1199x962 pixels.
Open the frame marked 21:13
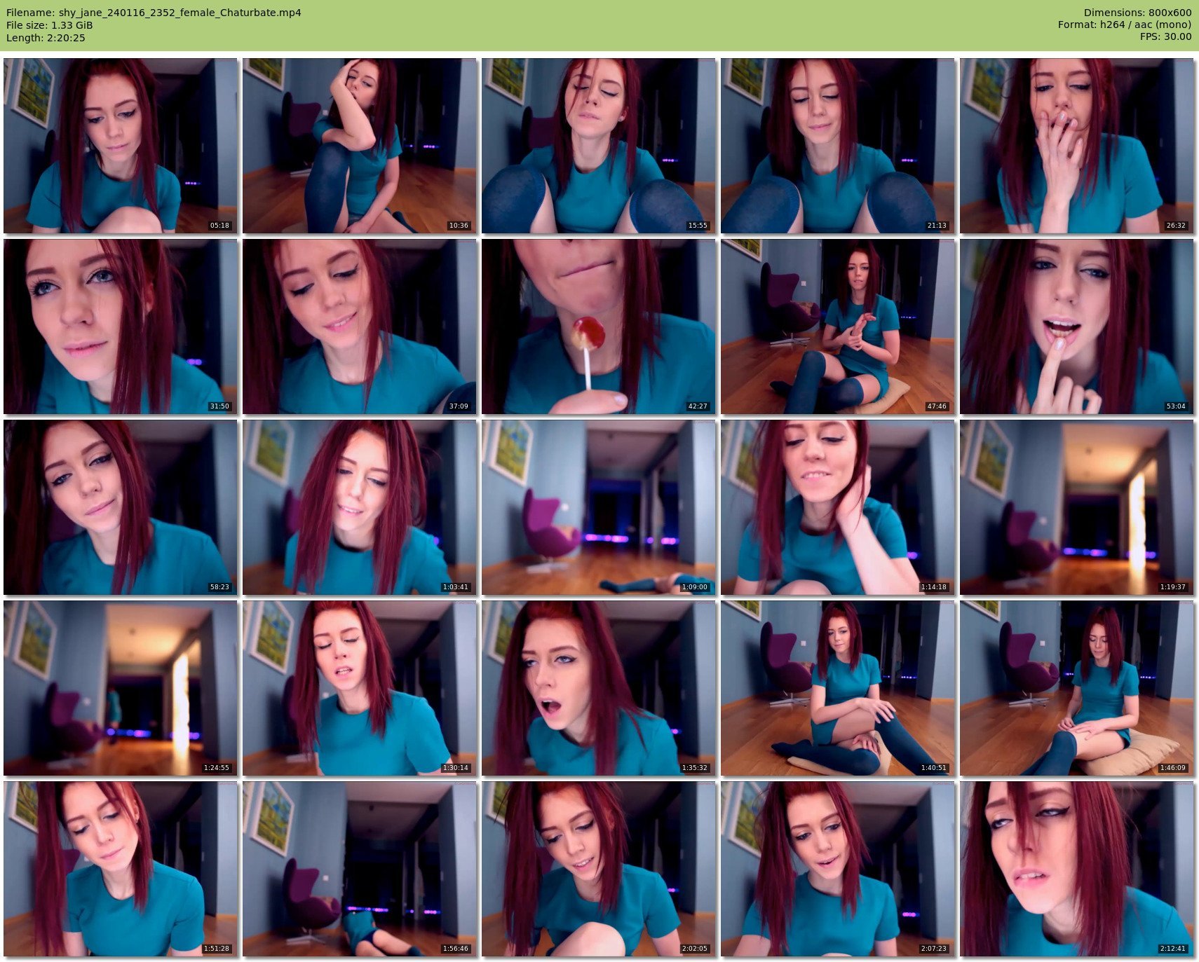[838, 145]
